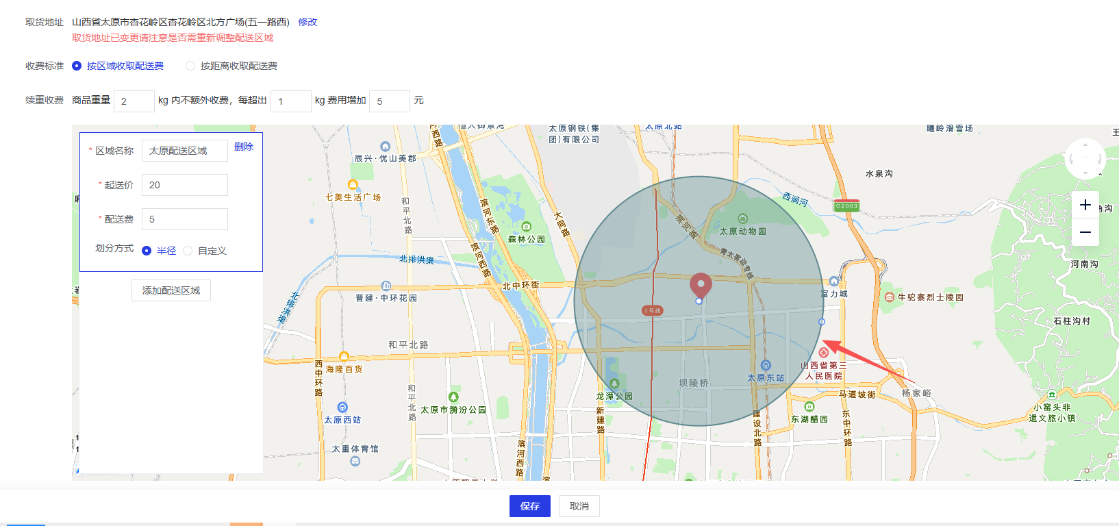Zoom out the map with minus button
The image size is (1119, 526).
(x=1085, y=232)
